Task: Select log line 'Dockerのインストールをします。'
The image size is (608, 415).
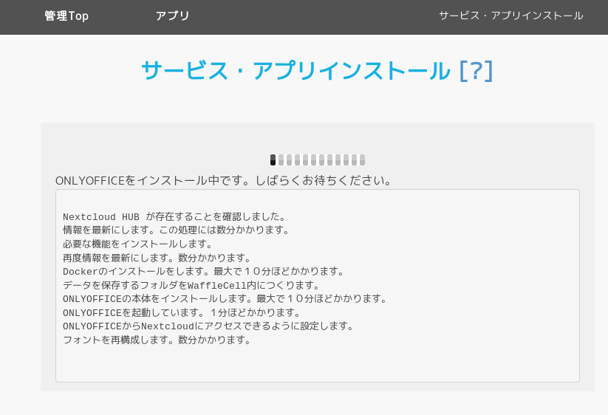Action: point(138,271)
